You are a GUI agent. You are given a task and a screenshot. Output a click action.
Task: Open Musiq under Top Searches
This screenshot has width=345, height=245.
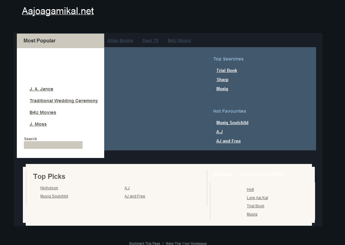click(x=222, y=89)
